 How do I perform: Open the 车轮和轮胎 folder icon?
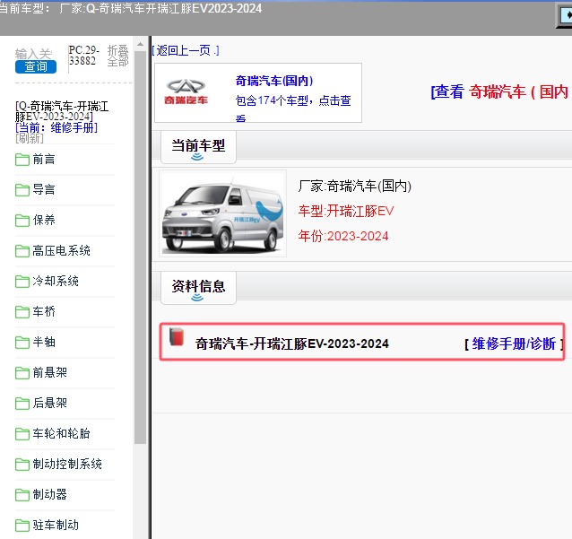pos(22,433)
